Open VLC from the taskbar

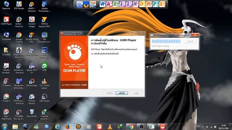(x=110, y=127)
